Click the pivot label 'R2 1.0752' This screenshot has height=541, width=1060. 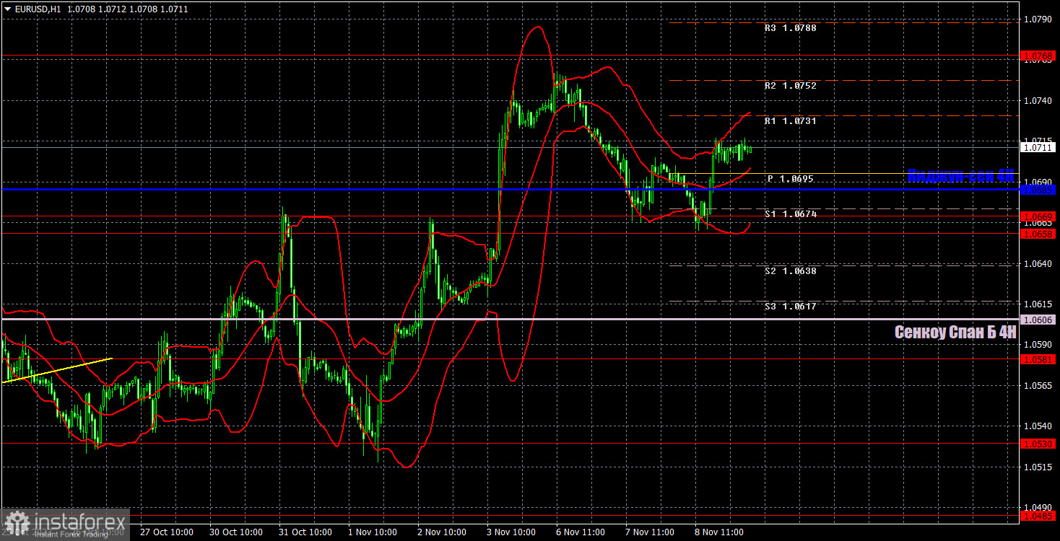pos(791,86)
